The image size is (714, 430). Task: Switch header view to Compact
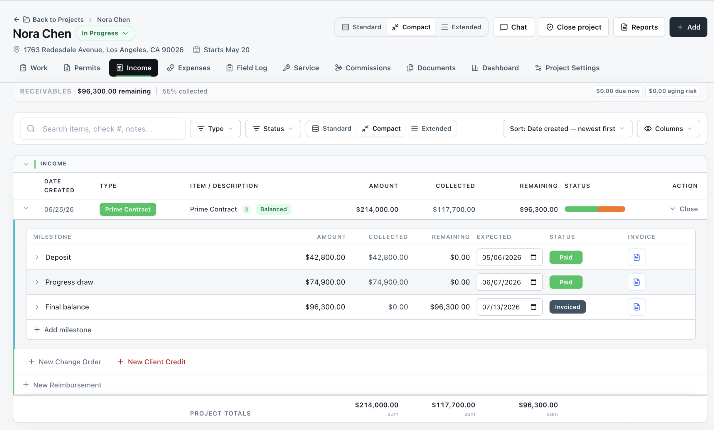(411, 27)
